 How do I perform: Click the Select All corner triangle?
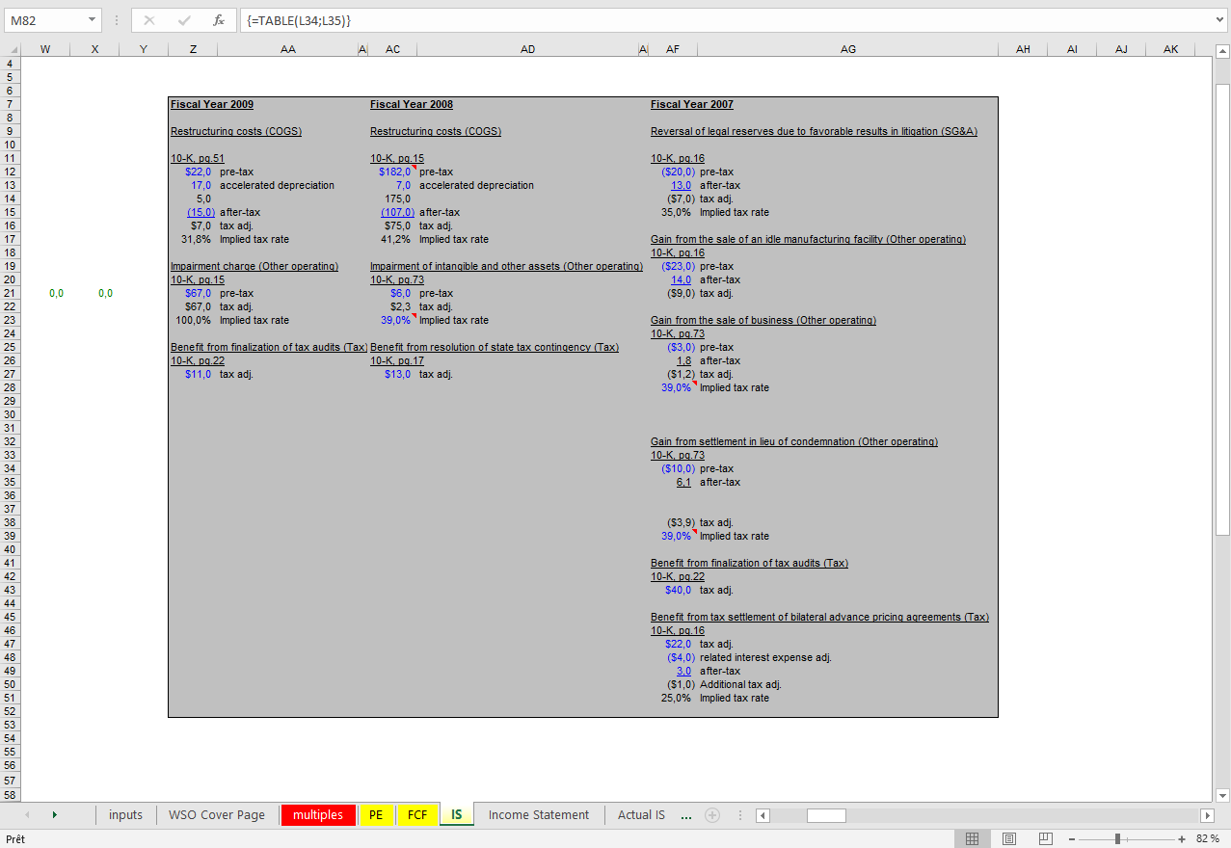(11, 49)
